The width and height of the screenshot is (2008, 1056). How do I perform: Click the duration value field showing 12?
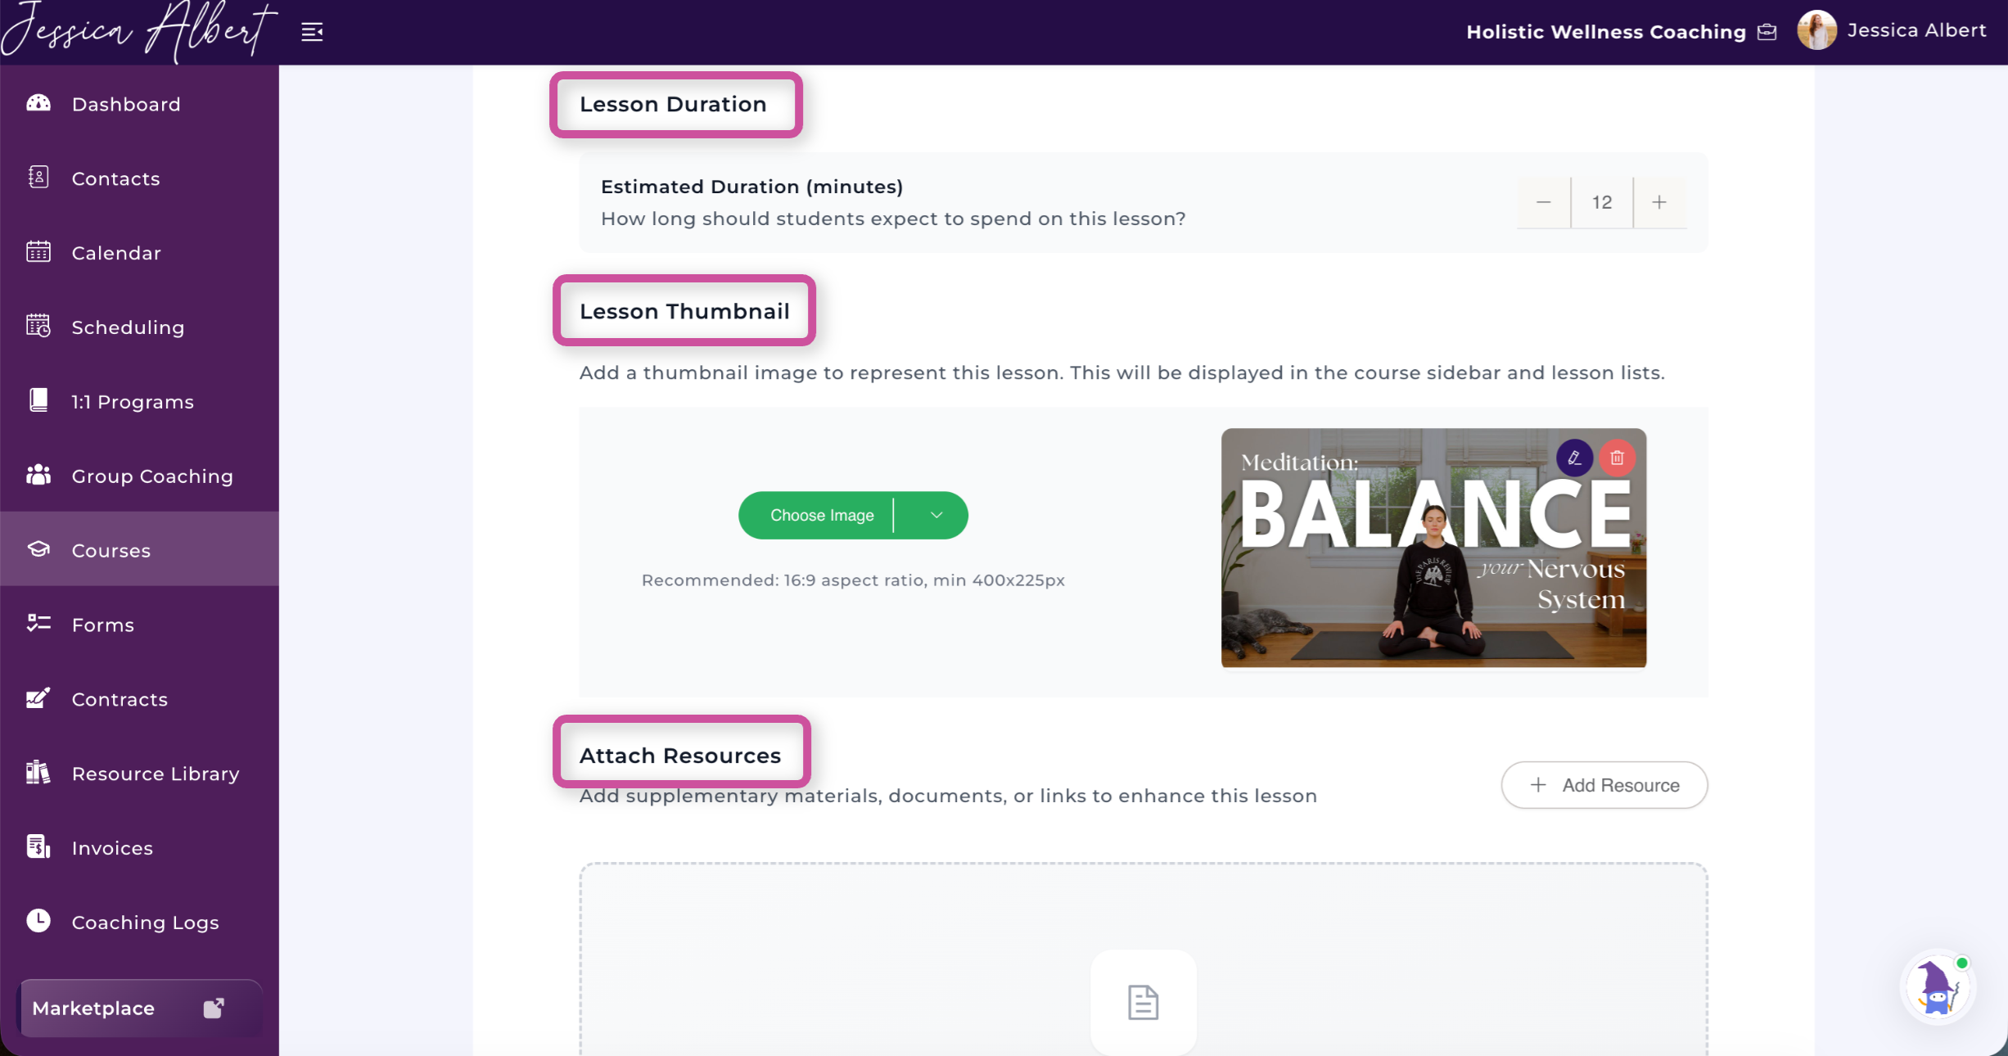tap(1602, 202)
